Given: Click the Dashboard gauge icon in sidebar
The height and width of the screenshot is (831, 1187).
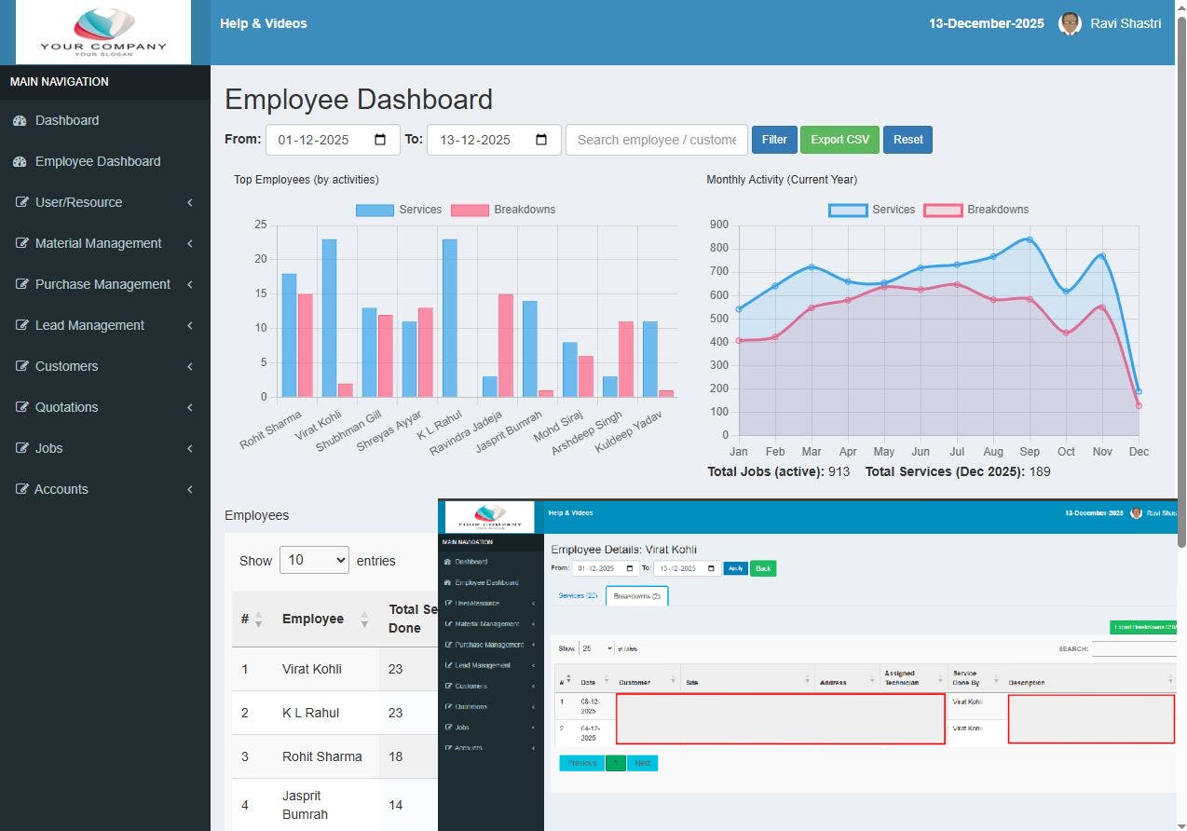Looking at the screenshot, I should click(x=20, y=120).
